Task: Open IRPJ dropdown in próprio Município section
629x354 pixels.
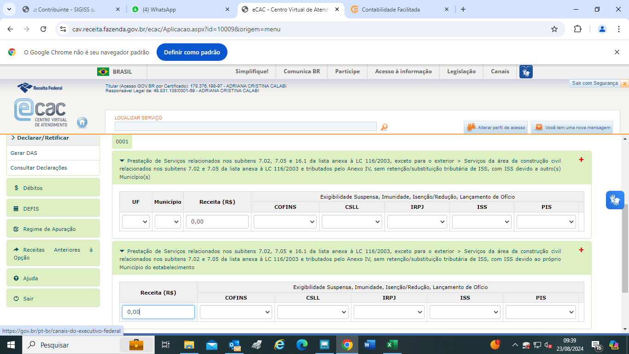Action: [x=389, y=312]
